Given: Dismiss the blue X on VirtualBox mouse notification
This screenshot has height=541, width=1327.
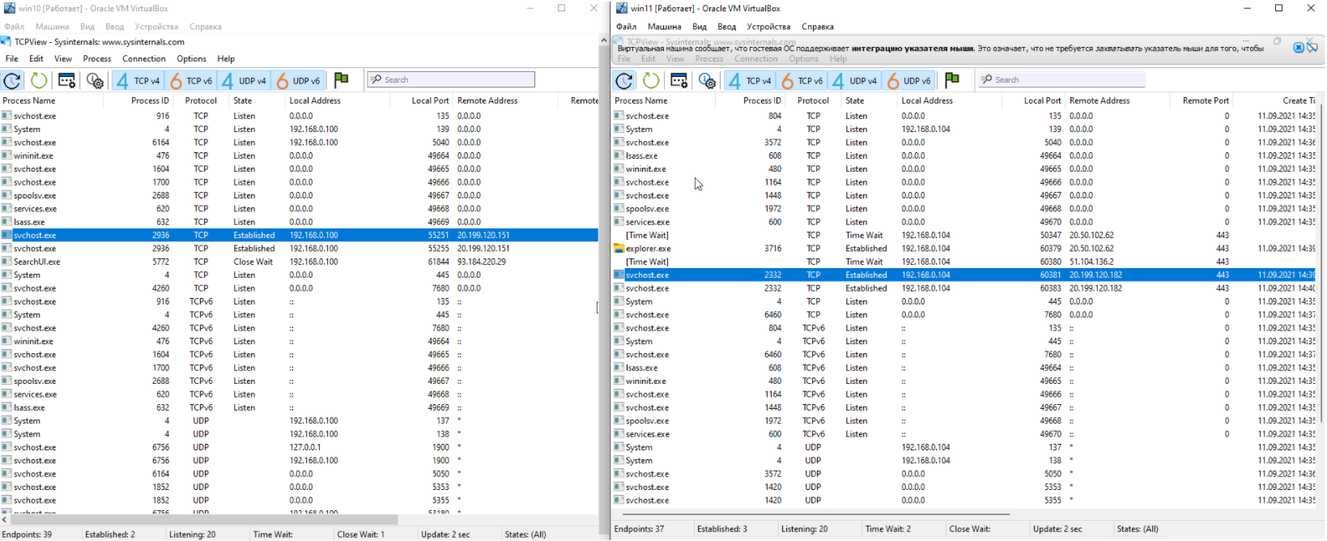Looking at the screenshot, I should (x=1299, y=48).
